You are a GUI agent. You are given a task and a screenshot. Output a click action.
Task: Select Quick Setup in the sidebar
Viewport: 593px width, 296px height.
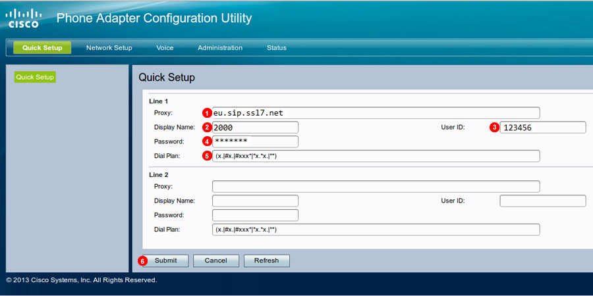coord(35,77)
